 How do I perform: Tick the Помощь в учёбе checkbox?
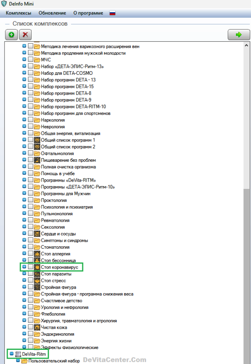30,174
